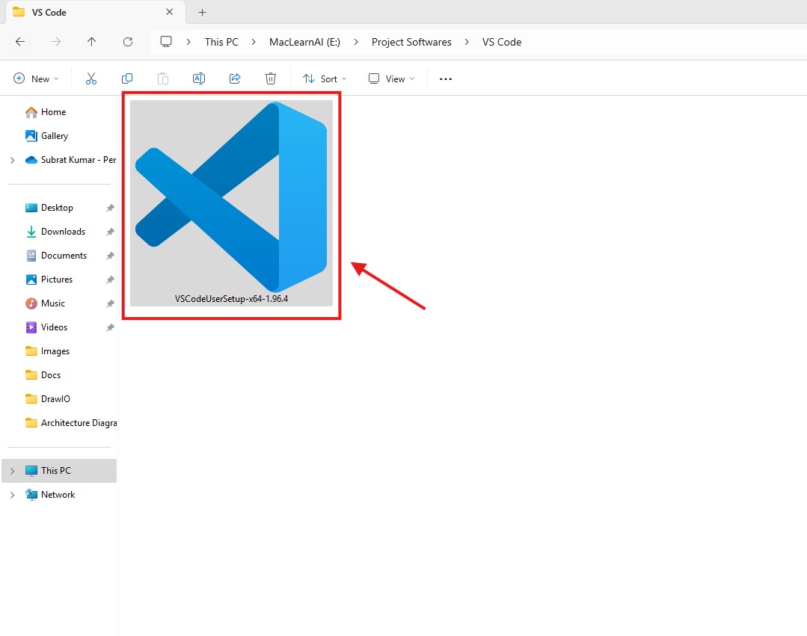Navigate back using the back arrow
Viewport: 807px width, 636px height.
[x=20, y=42]
